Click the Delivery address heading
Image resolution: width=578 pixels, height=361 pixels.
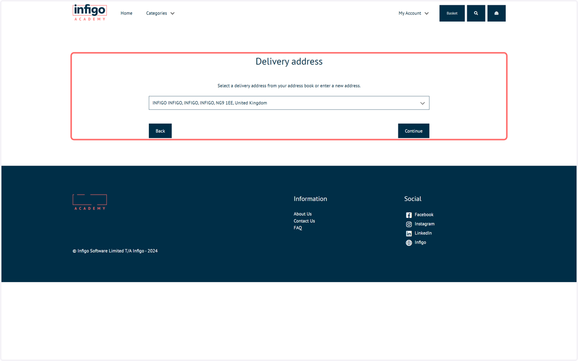pyautogui.click(x=289, y=62)
